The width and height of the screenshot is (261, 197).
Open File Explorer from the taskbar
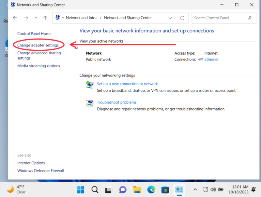pyautogui.click(x=137, y=189)
